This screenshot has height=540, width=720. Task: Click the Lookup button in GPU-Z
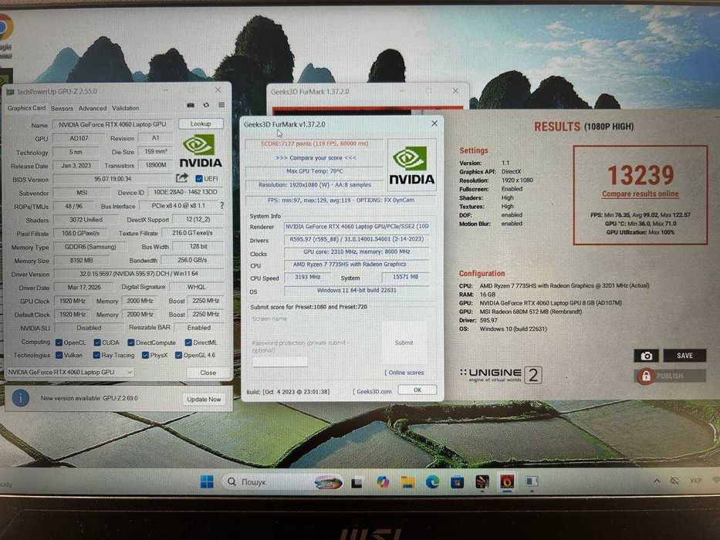coord(201,124)
